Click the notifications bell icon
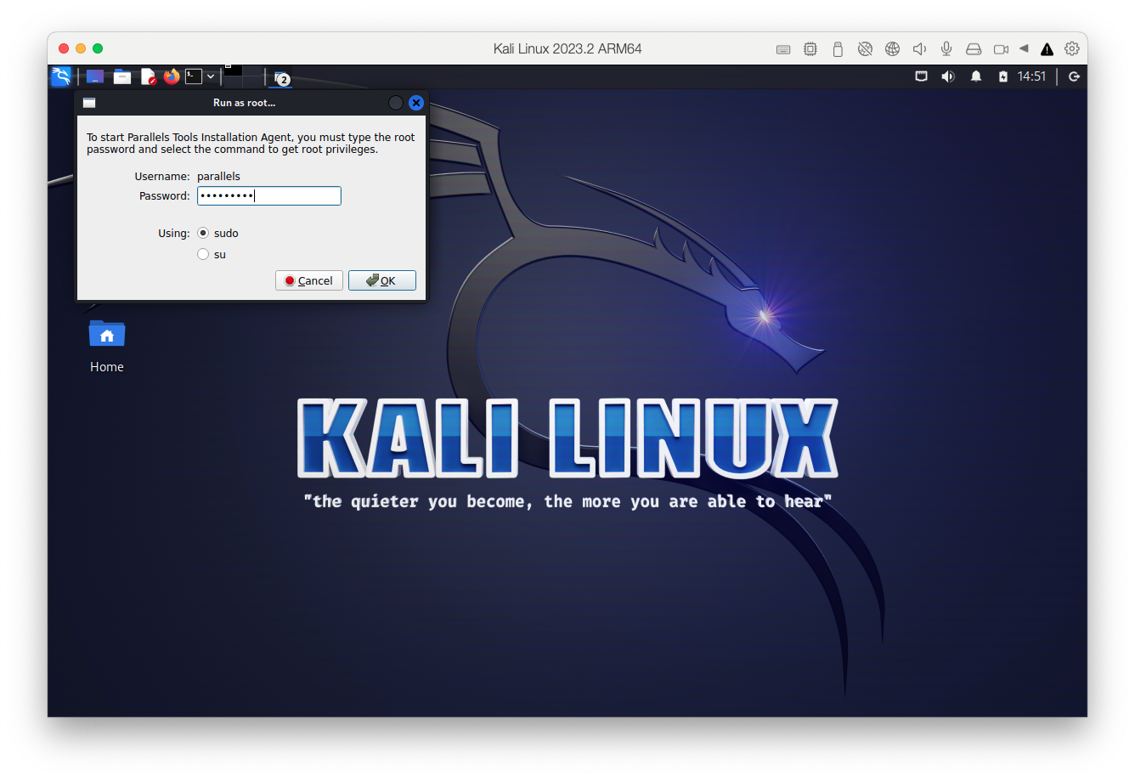This screenshot has width=1135, height=780. 976,76
